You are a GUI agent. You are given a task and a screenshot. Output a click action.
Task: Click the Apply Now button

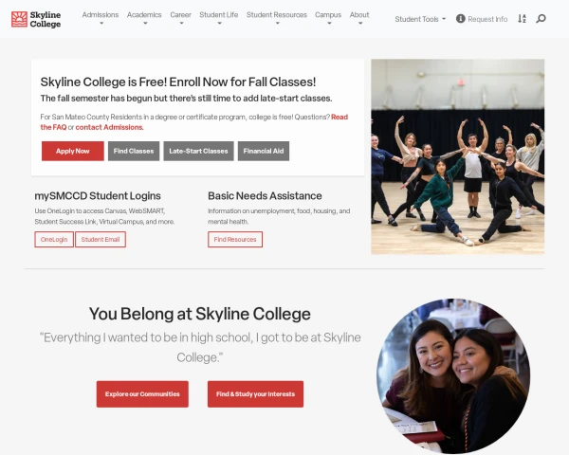tap(73, 151)
